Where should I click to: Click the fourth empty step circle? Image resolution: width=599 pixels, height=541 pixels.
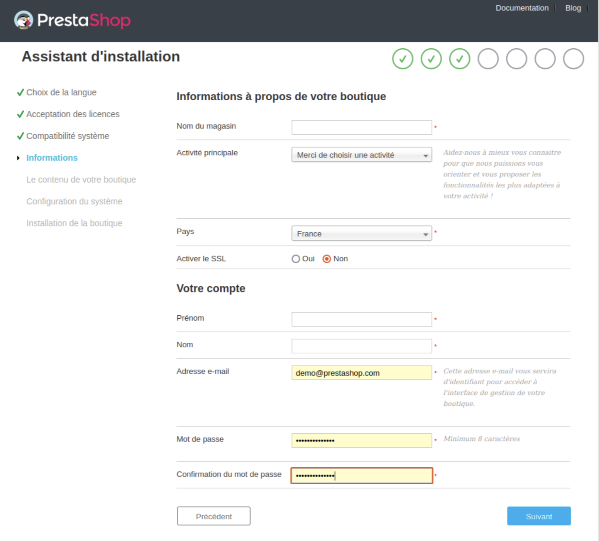pos(488,59)
